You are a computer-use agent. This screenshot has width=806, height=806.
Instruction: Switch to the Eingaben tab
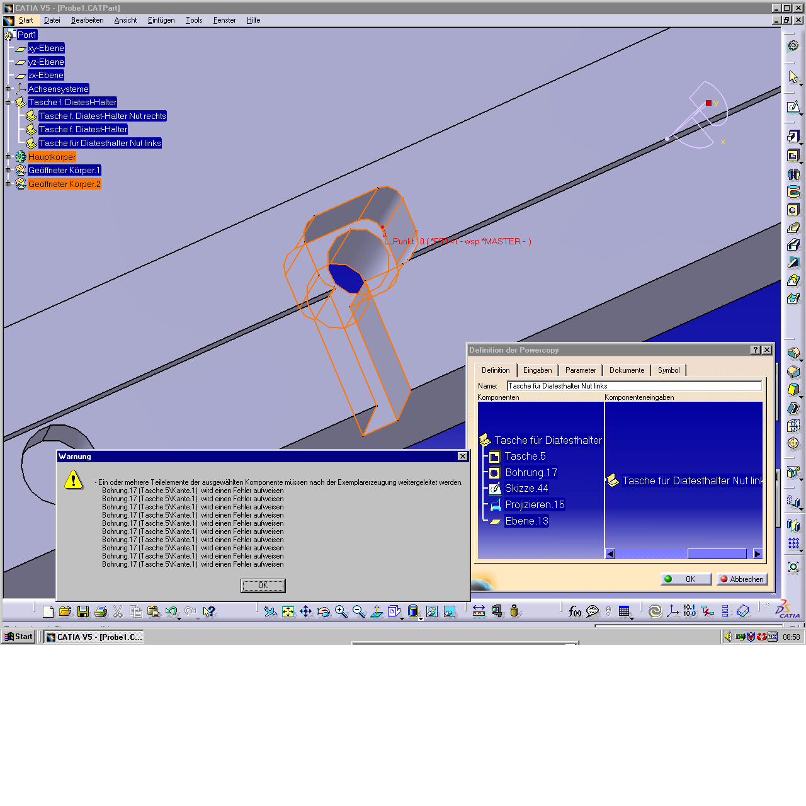pyautogui.click(x=537, y=370)
